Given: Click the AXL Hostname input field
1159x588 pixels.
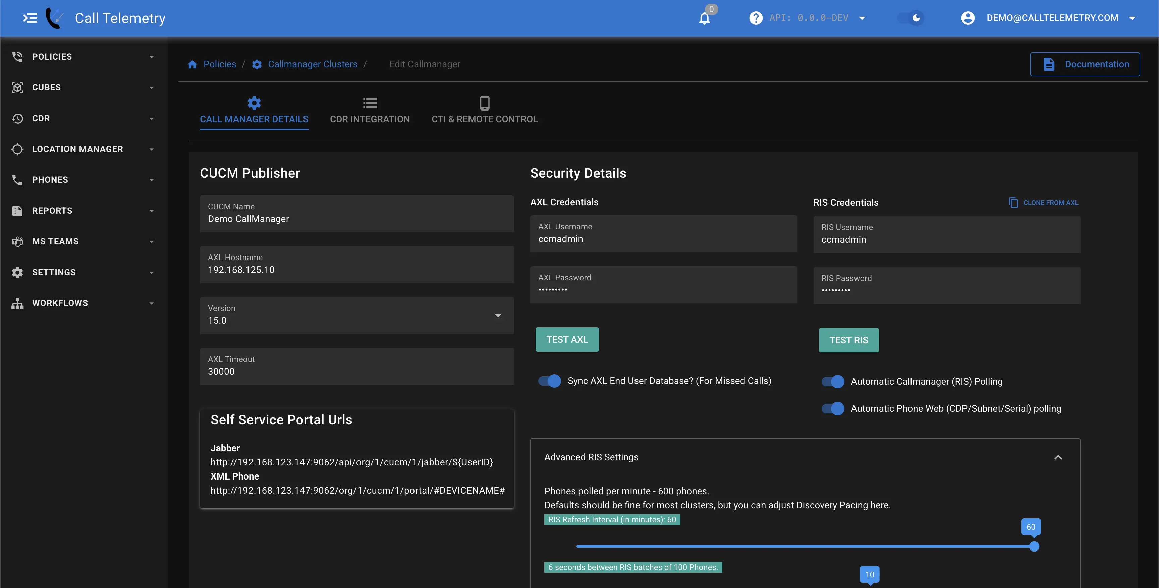Looking at the screenshot, I should pyautogui.click(x=357, y=265).
